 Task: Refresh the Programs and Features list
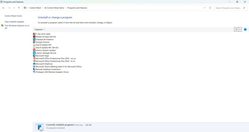coord(210,8)
